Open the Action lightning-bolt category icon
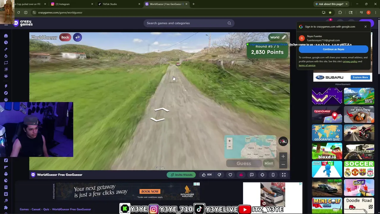Screen dimensions: 380x214 click(6, 86)
